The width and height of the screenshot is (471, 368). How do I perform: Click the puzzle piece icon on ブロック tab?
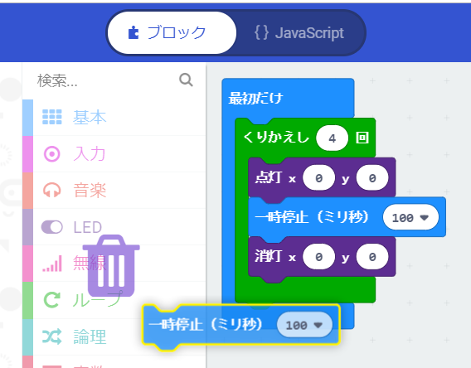134,32
